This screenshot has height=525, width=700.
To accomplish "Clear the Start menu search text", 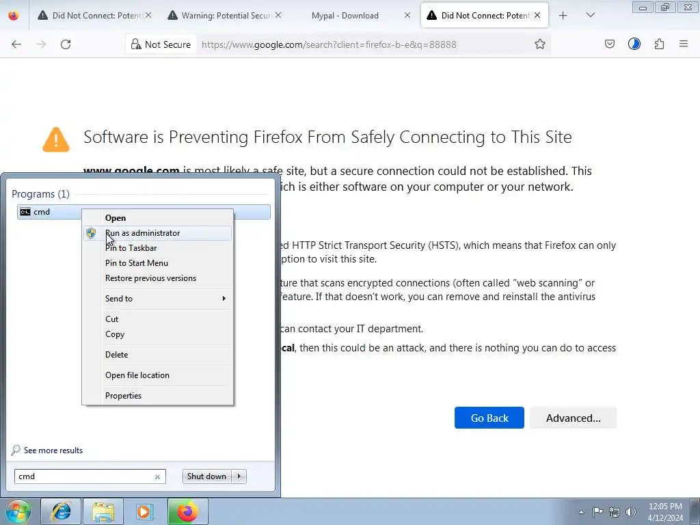I will 158,476.
